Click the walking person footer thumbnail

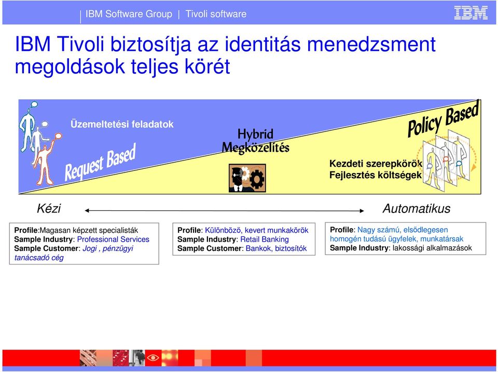137,357
